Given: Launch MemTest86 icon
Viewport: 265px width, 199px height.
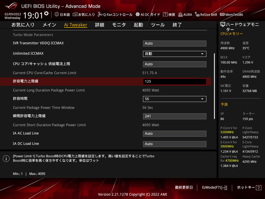Looking at the screenshot, I should coord(222,15).
